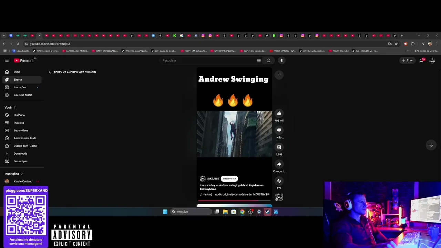Image resolution: width=441 pixels, height=248 pixels.
Task: Reload the page with the refresh icon
Action: point(18,44)
